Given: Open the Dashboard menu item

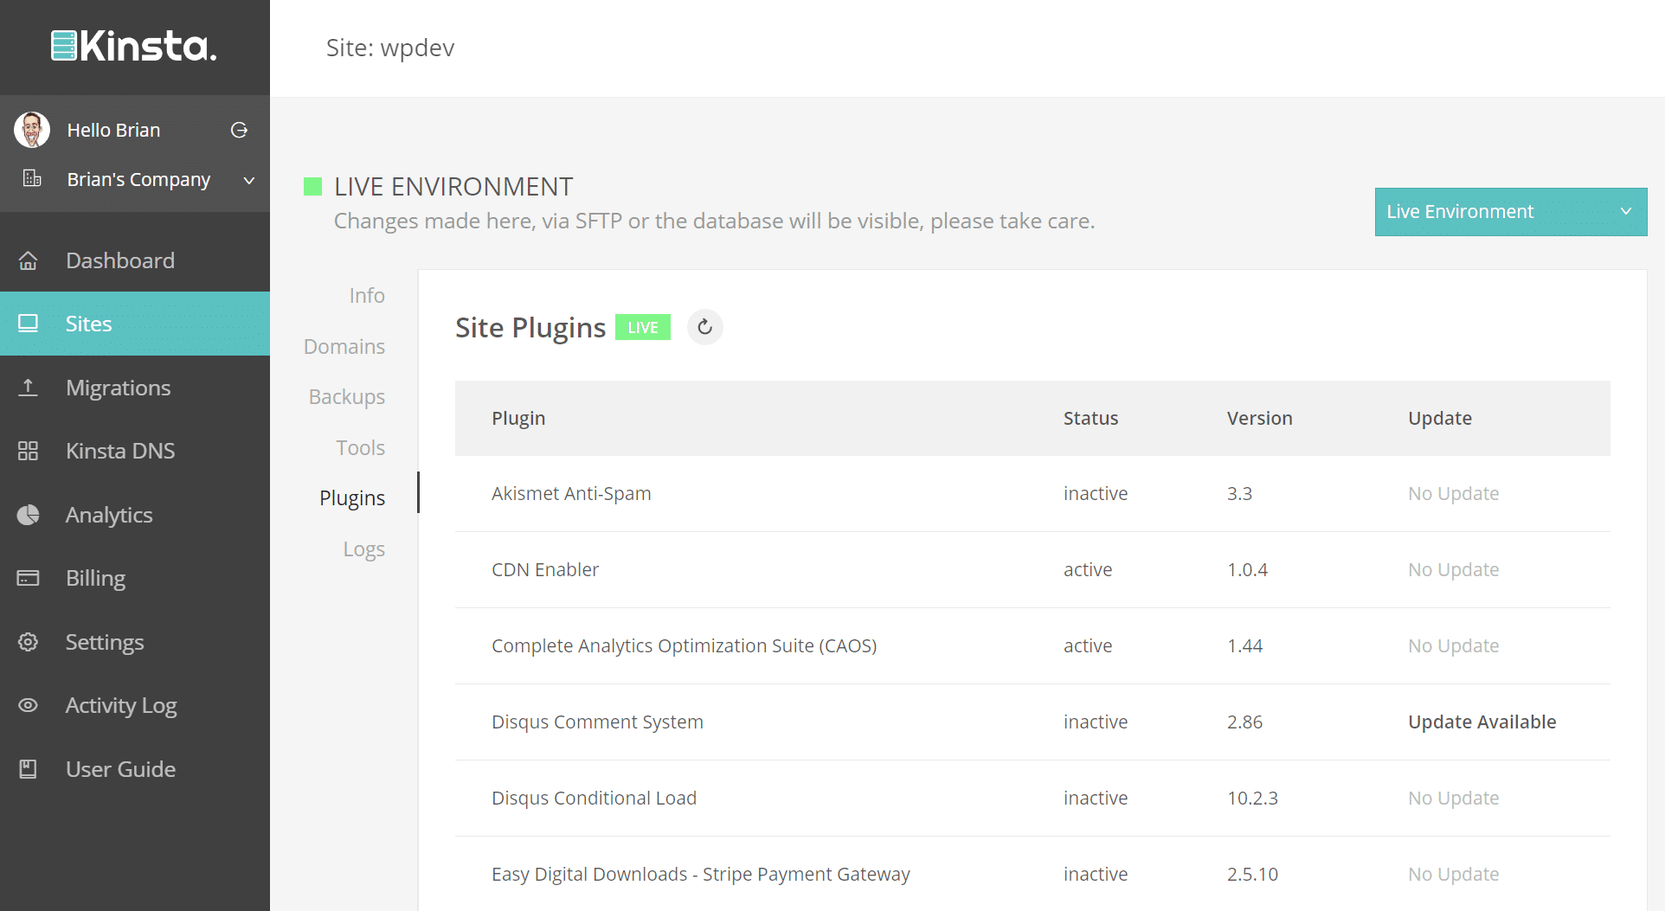Looking at the screenshot, I should tap(135, 260).
